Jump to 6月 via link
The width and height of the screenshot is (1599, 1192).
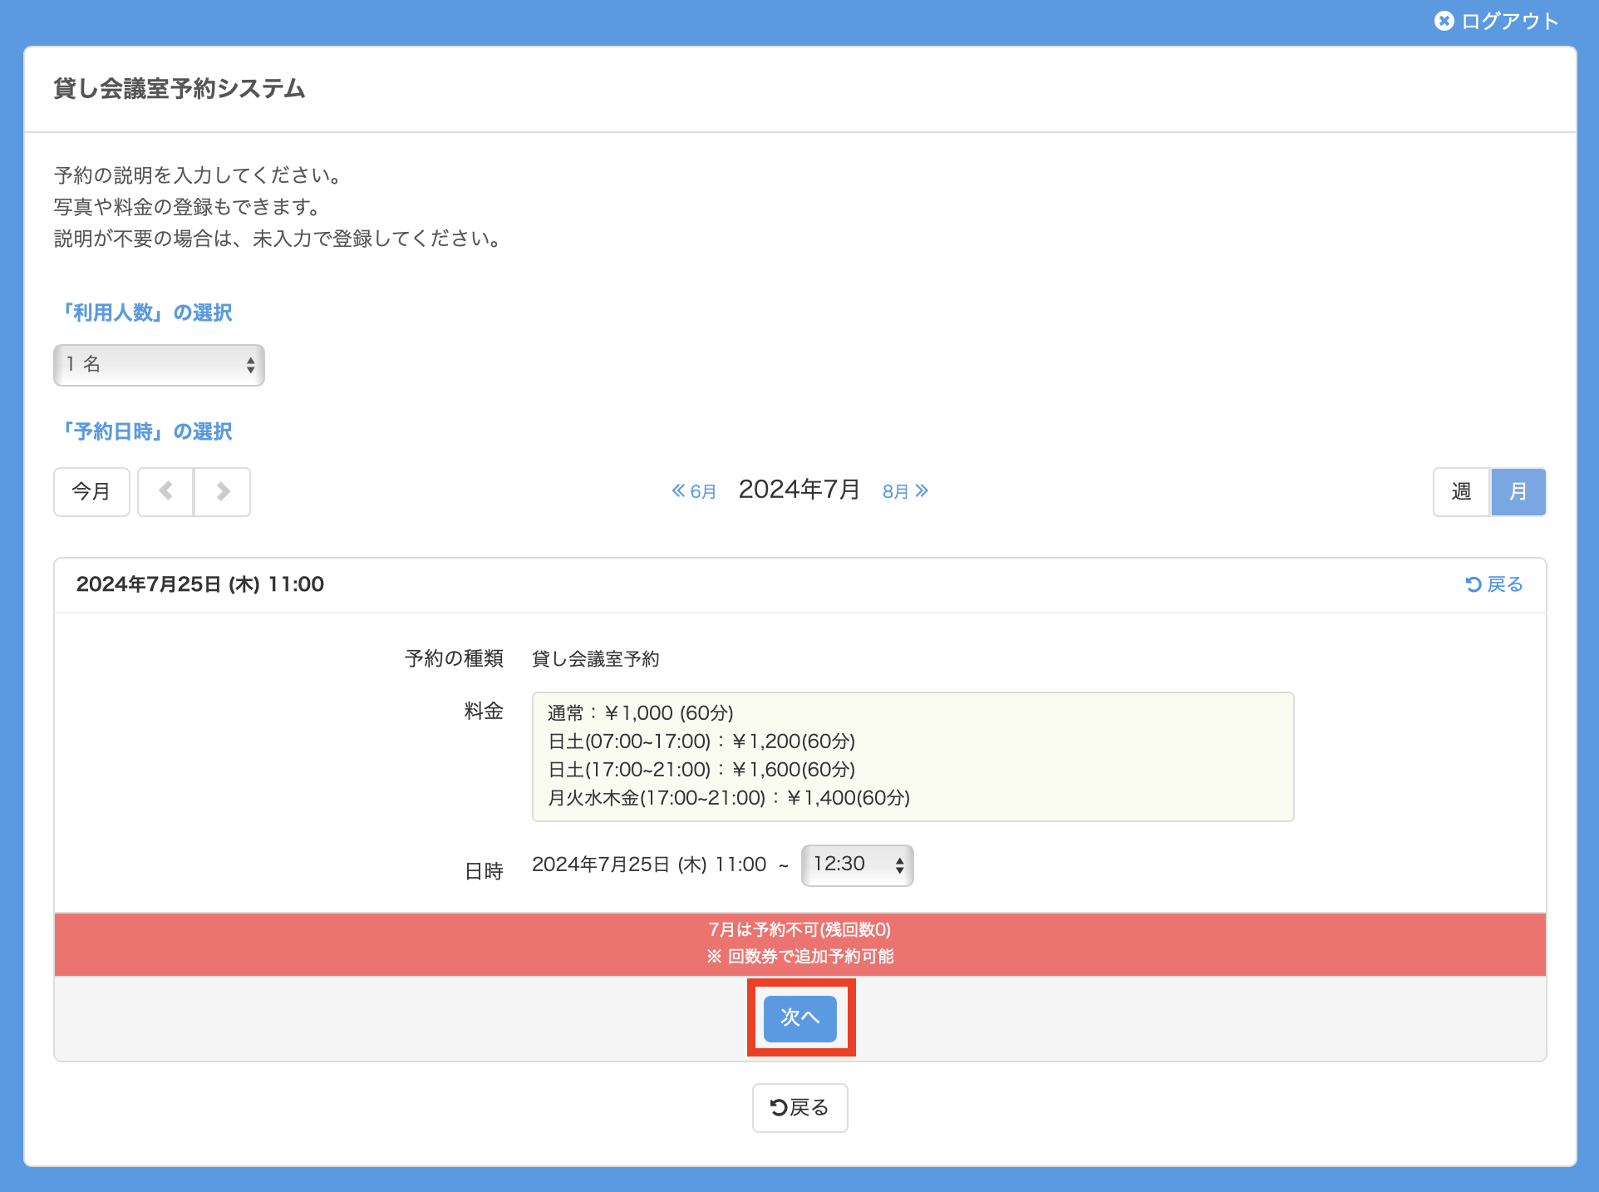tap(694, 491)
